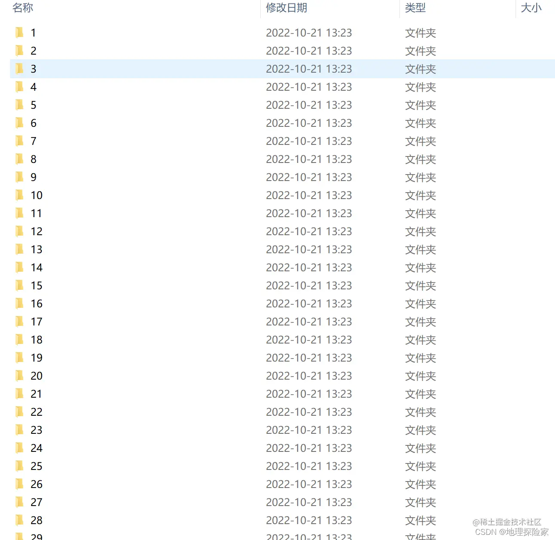Click the folder name 17
Screen dimensions: 555x540
tap(37, 322)
